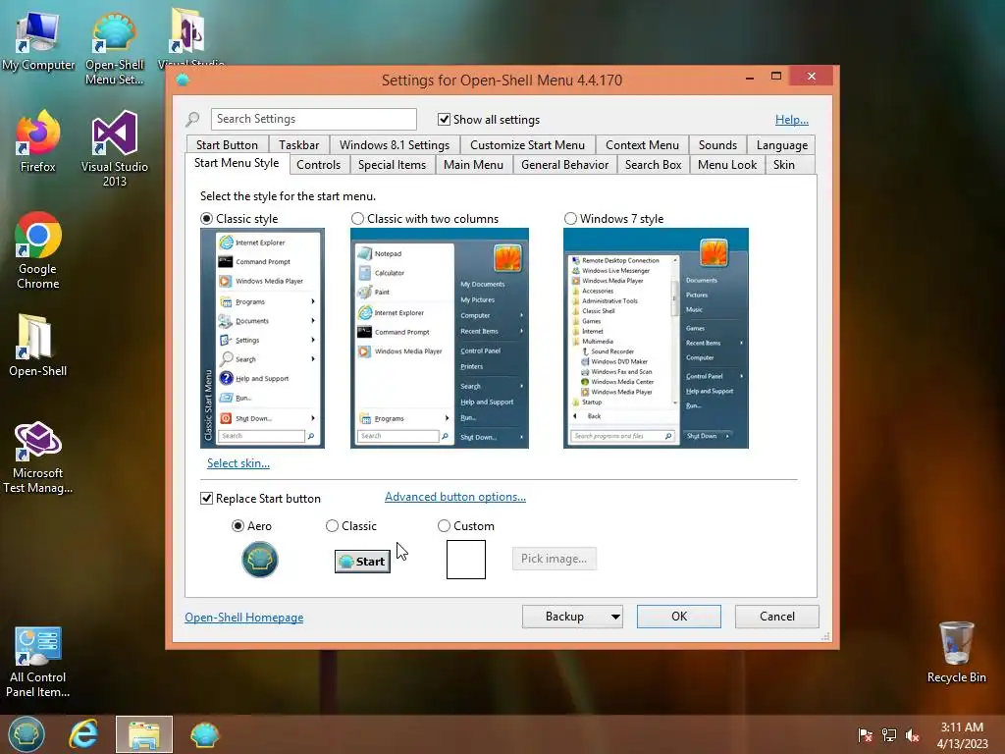Switch to the Controls tab
The width and height of the screenshot is (1005, 754).
[x=319, y=165]
